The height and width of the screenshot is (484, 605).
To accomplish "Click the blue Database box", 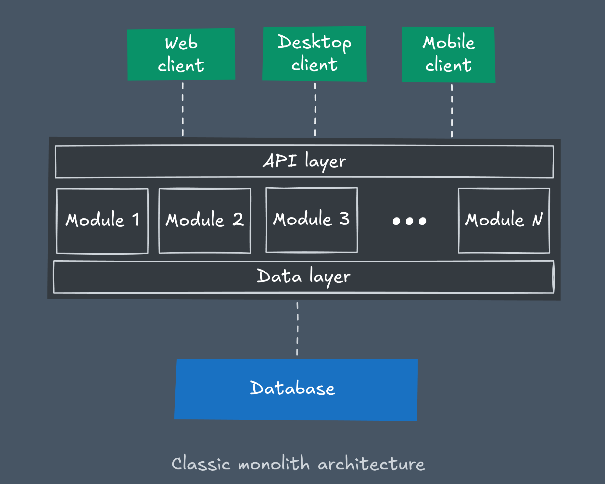I will click(296, 389).
